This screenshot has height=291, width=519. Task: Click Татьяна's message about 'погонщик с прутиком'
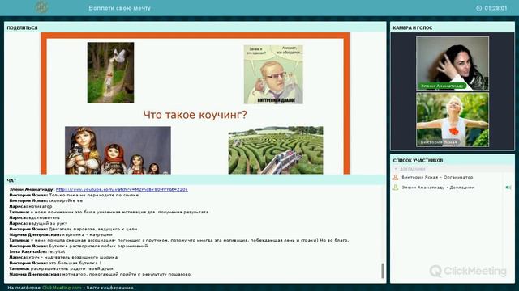click(189, 240)
